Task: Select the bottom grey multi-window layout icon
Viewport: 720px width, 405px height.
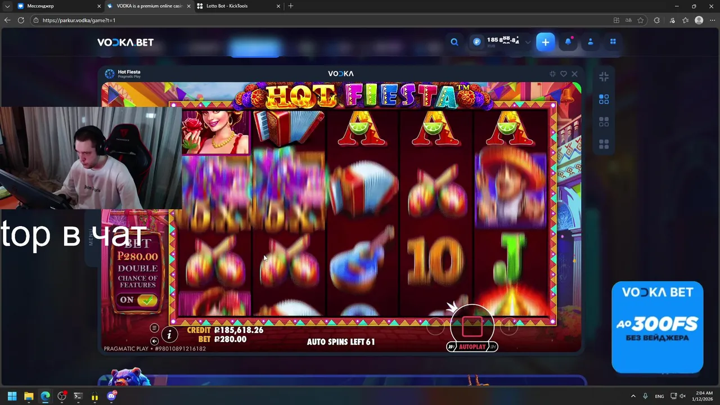Action: pos(604,145)
